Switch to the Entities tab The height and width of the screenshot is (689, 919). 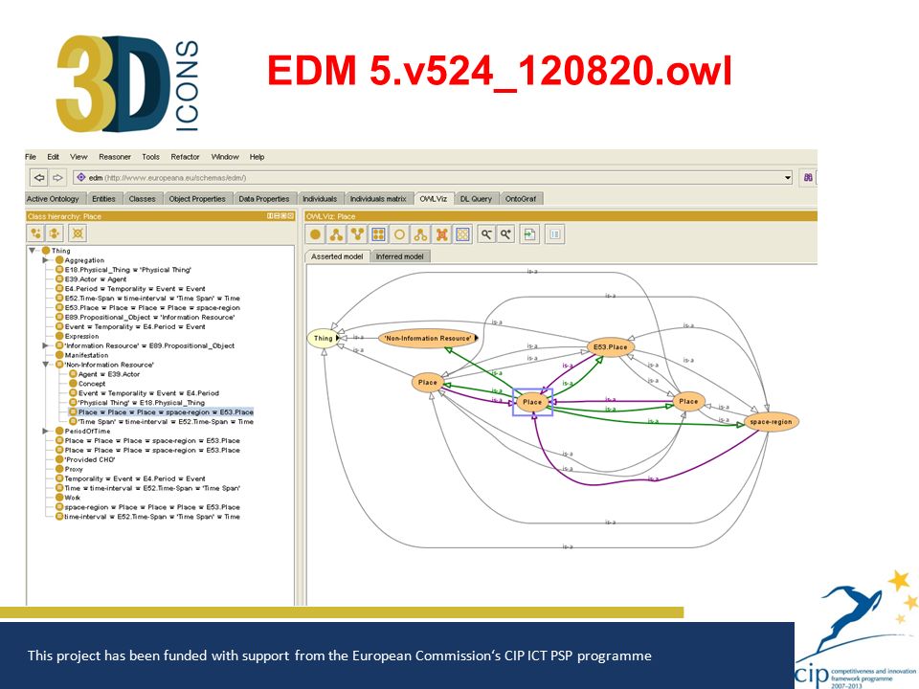(x=103, y=199)
